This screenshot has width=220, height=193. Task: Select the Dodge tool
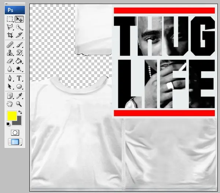(x=19, y=69)
